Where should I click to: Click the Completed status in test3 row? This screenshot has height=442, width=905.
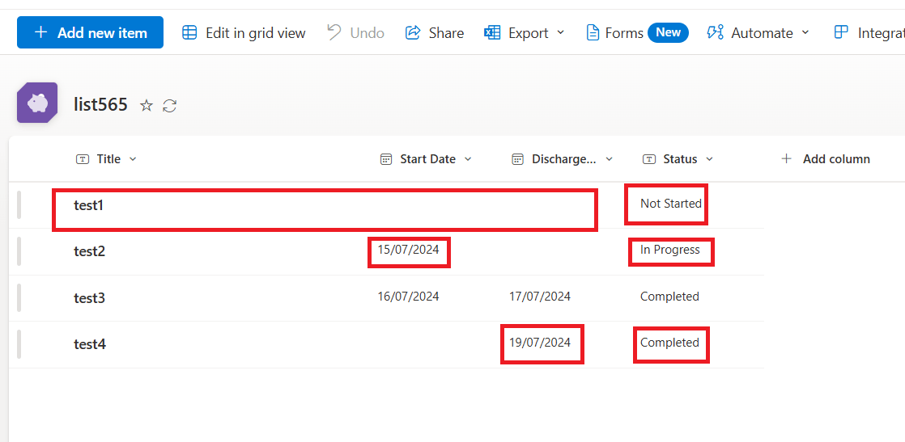pyautogui.click(x=669, y=297)
